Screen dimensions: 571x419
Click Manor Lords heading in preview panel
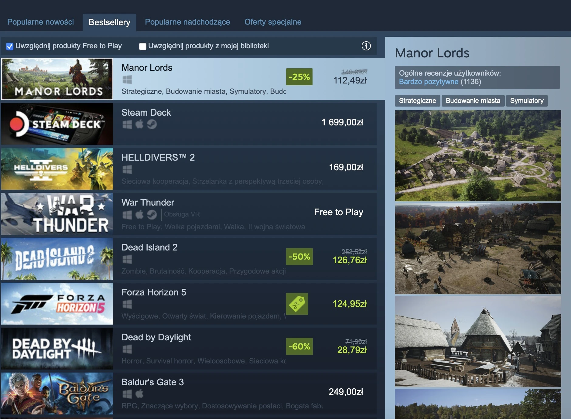432,53
